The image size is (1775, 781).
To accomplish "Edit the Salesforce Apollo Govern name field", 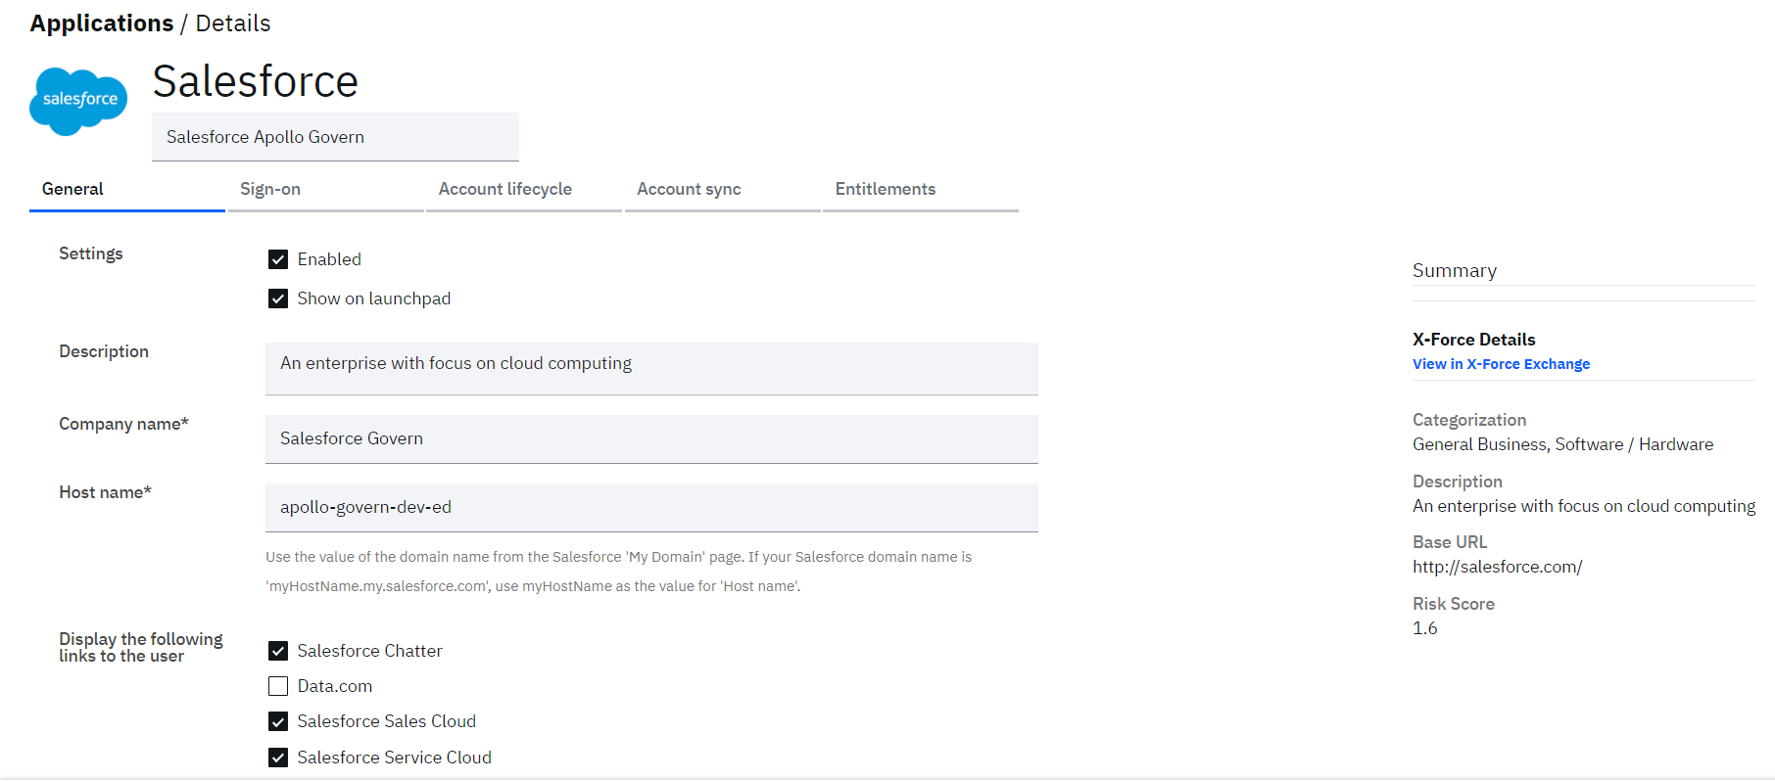I will pos(335,137).
